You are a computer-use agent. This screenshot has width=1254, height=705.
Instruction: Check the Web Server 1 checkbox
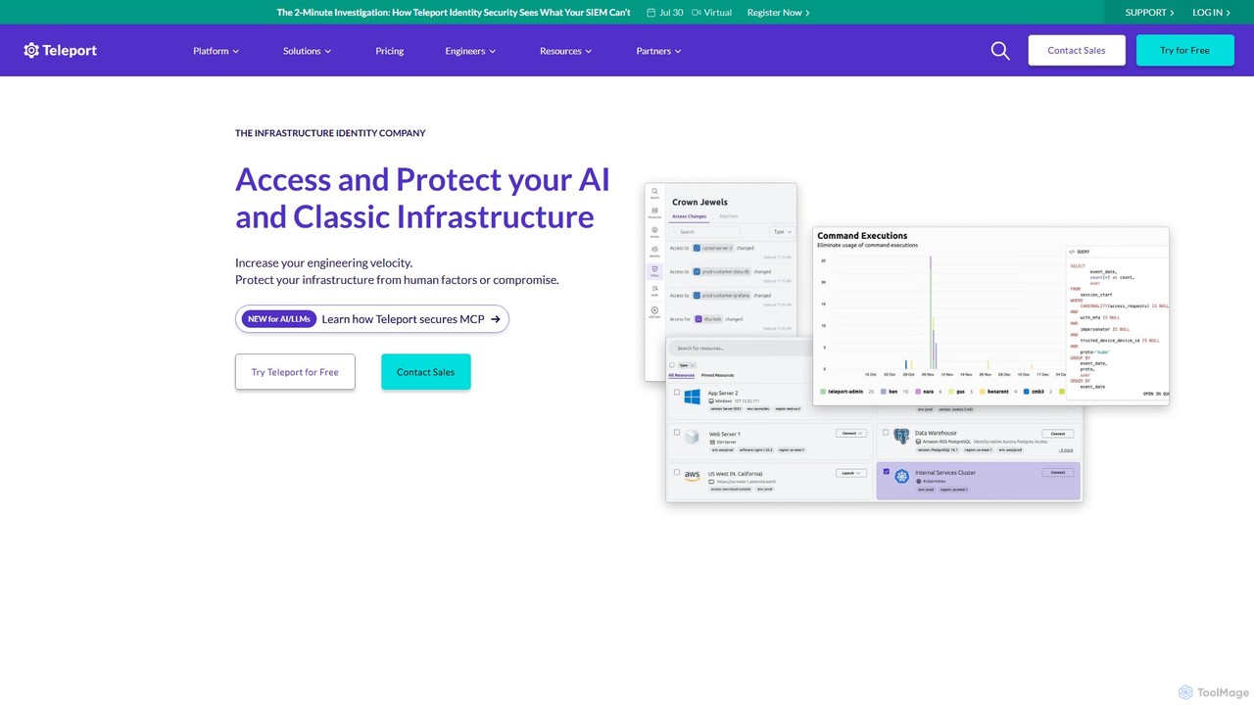point(677,432)
